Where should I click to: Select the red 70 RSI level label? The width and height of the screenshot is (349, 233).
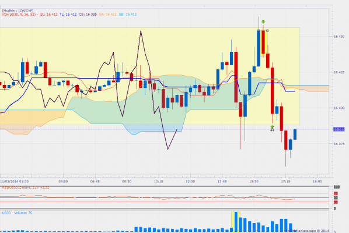pyautogui.click(x=336, y=193)
